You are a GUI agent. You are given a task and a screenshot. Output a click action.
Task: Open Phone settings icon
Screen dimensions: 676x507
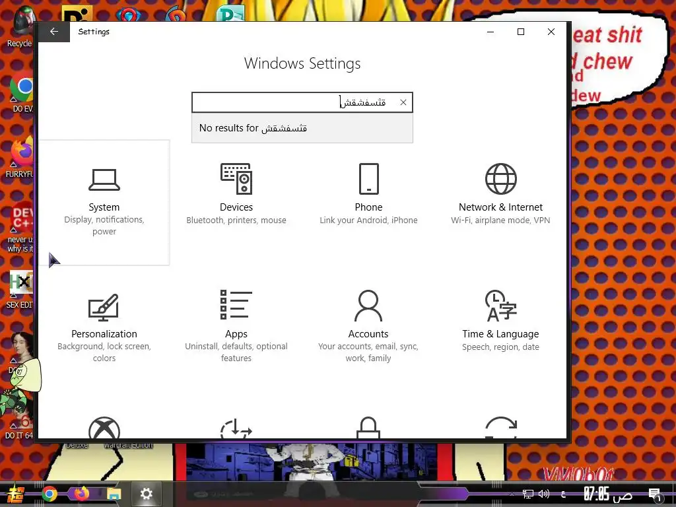tap(368, 178)
